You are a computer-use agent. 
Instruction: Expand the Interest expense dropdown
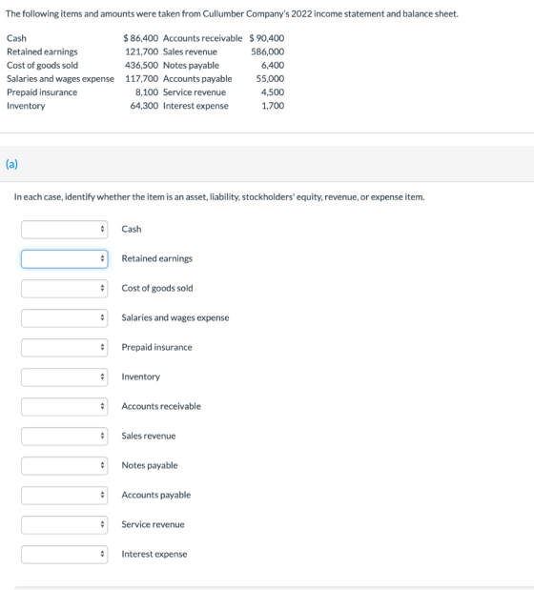pyautogui.click(x=64, y=554)
